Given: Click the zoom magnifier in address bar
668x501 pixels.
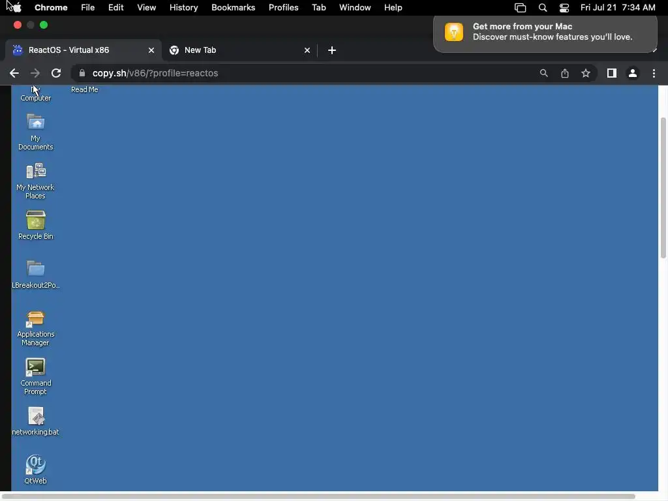Looking at the screenshot, I should pyautogui.click(x=543, y=73).
